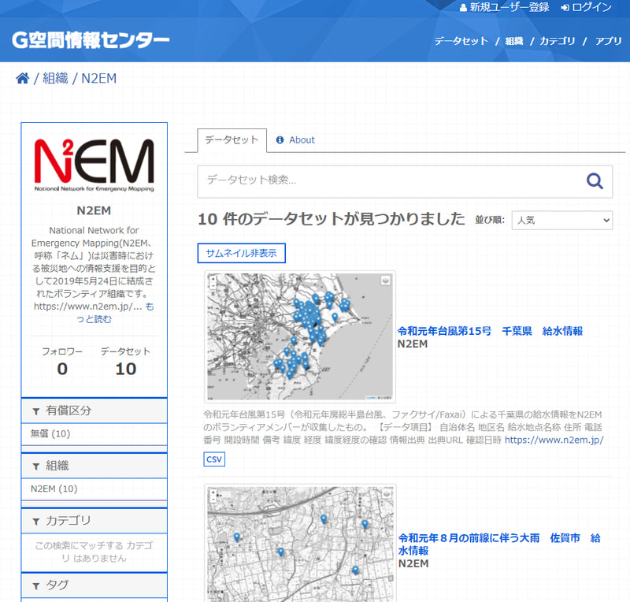Click the N2EM organization logo image
630x602 pixels.
[x=94, y=165]
